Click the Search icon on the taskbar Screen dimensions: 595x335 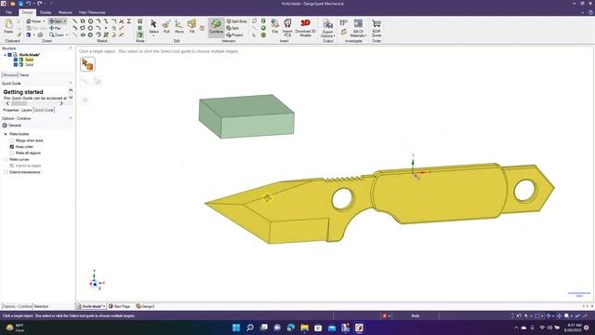tap(250, 328)
